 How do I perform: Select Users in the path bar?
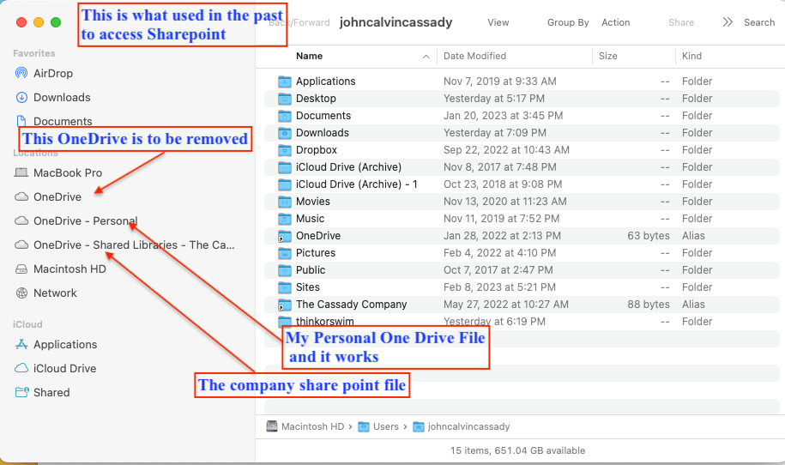(x=385, y=426)
